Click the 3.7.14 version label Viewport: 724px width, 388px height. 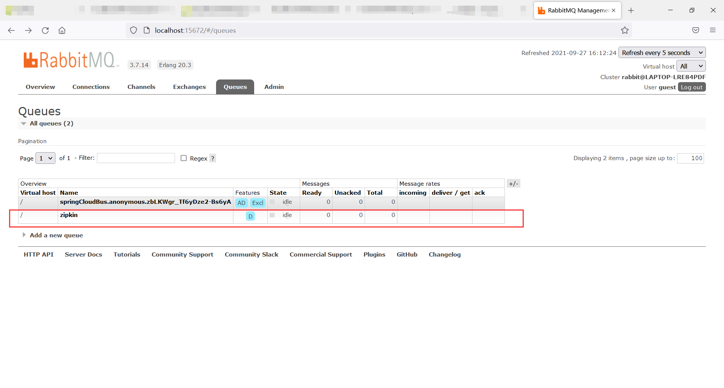tap(139, 65)
